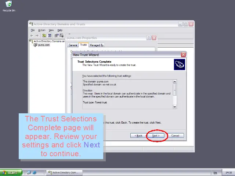Open the File menu
Viewport: 235px width, 176px height.
point(33,30)
